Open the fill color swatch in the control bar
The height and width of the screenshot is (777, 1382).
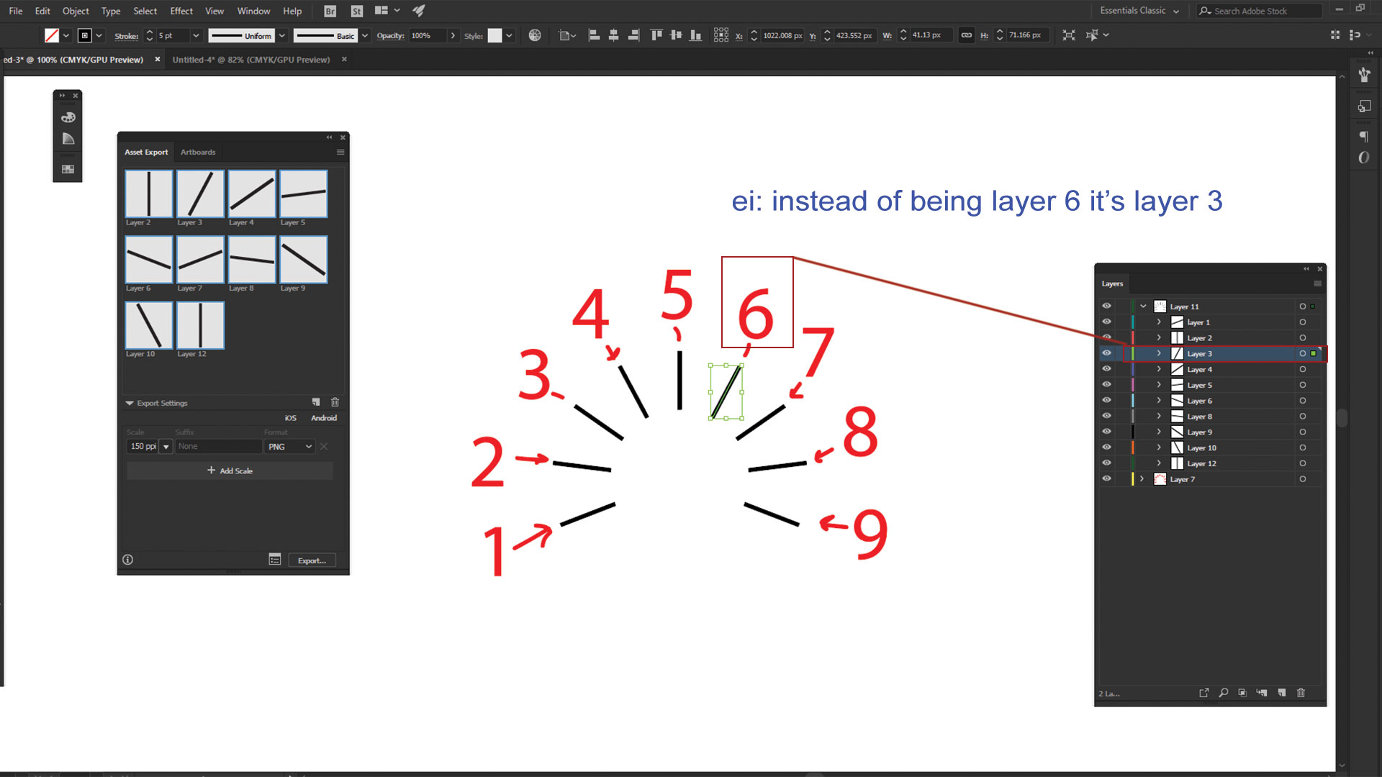51,35
